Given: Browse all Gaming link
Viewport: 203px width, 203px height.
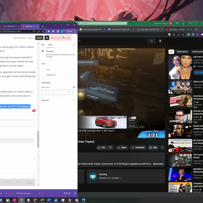Looking at the screenshot, I should [x=110, y=178].
